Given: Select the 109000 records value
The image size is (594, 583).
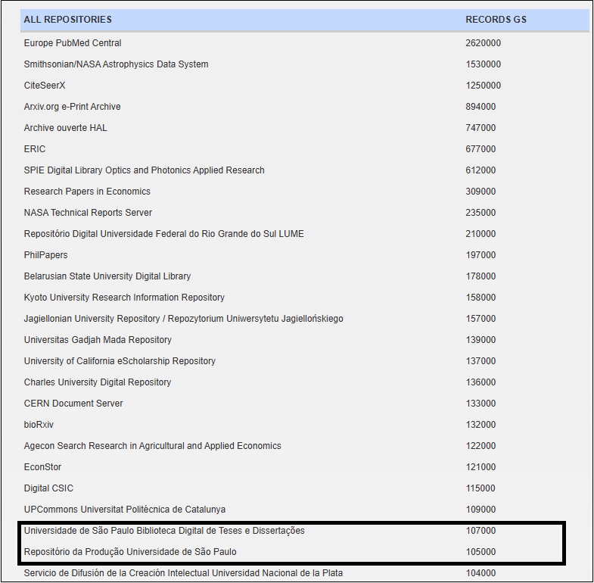Looking at the screenshot, I should [480, 510].
